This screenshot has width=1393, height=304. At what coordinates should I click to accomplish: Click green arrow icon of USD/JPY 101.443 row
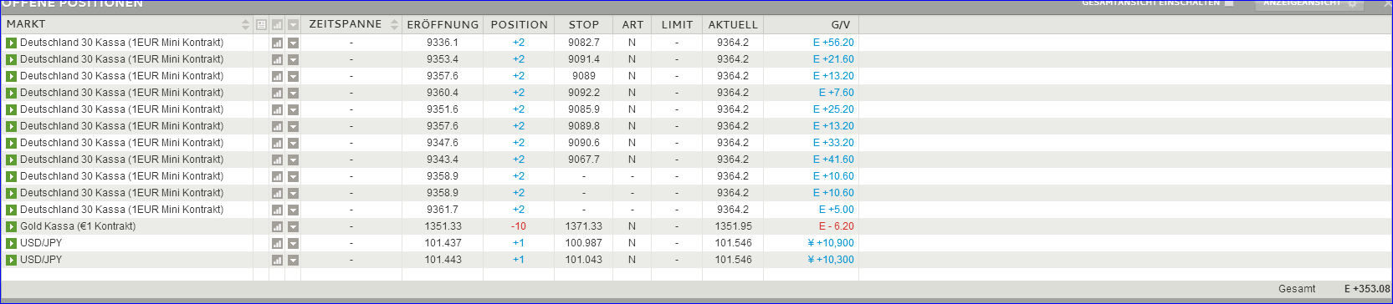click(x=11, y=260)
